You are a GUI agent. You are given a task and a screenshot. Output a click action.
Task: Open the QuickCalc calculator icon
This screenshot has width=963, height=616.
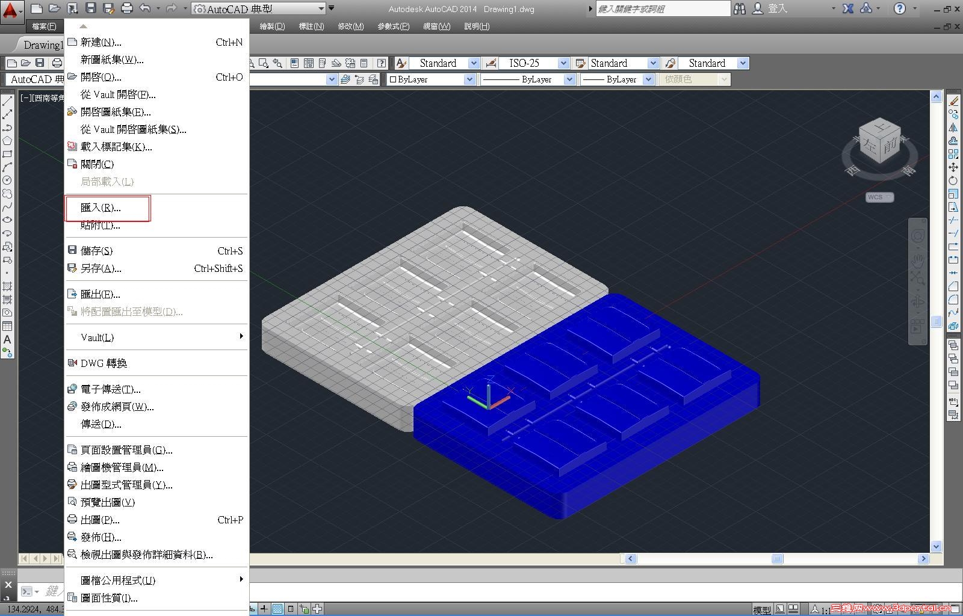click(x=364, y=63)
